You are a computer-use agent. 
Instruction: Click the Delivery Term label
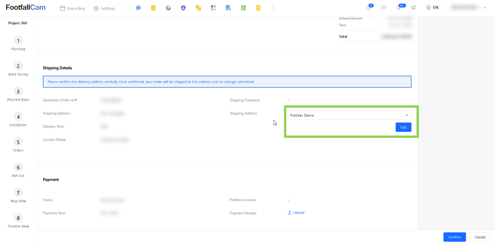[x=53, y=126]
